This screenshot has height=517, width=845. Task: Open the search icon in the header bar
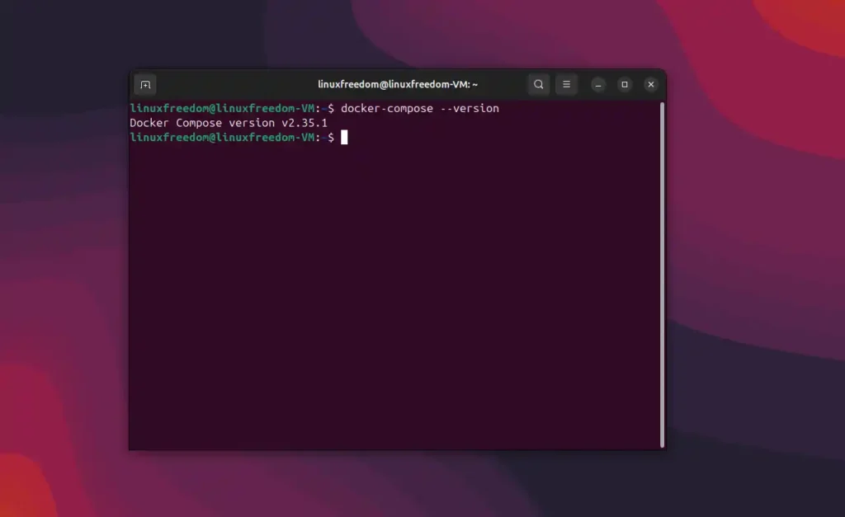[538, 84]
